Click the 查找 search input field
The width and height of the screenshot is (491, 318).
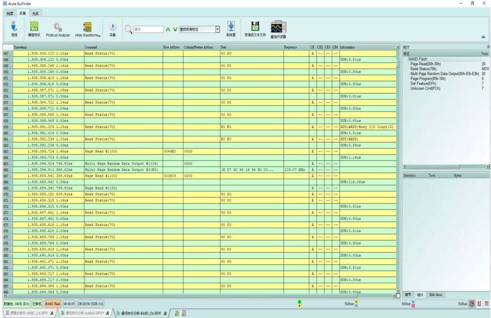coord(148,29)
